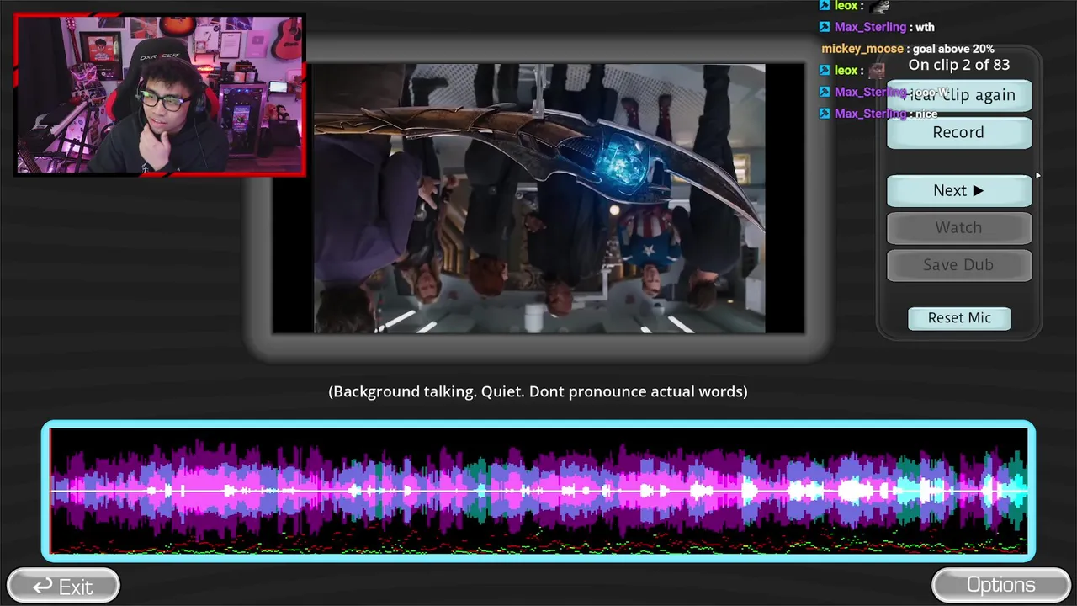The width and height of the screenshot is (1077, 606).
Task: Click the badge icon beside Max_Sterling's "nice" message
Action: pyautogui.click(x=825, y=114)
